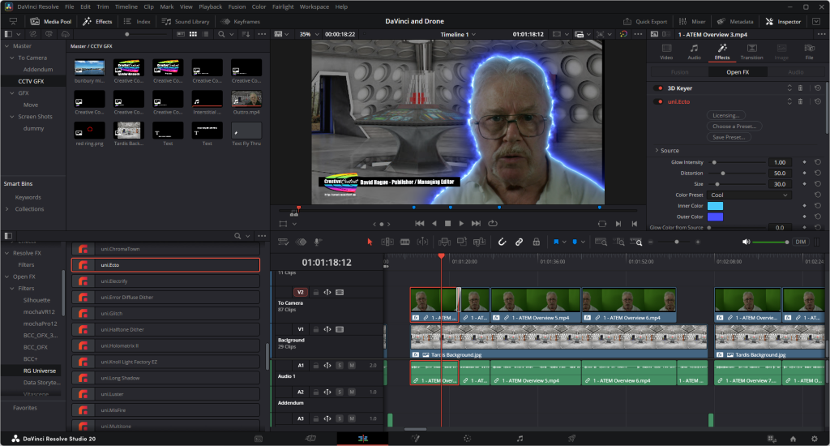Viewport: 830px width, 446px height.
Task: Click the Licensing... button
Action: (725, 115)
